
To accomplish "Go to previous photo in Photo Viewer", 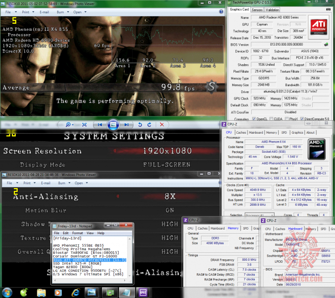I will [x=100, y=125].
